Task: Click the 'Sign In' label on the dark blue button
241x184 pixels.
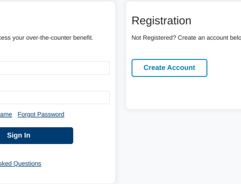Action: coord(19,135)
